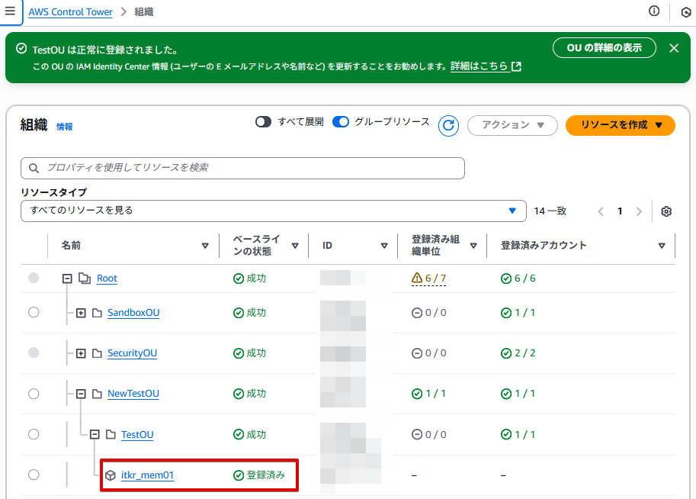Sort by the ベースラインの状態 column
696x499 pixels.
click(x=295, y=246)
